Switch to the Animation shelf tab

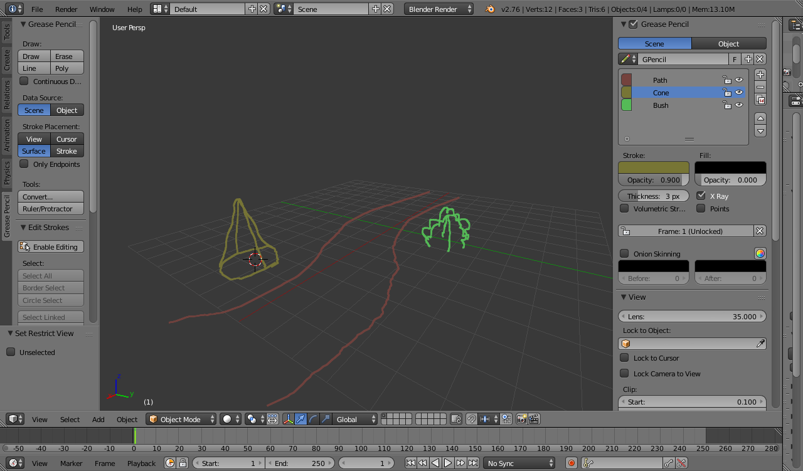[x=7, y=136]
